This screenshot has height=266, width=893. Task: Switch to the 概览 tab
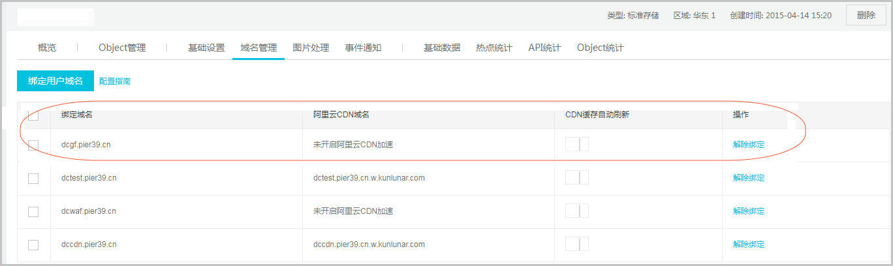(x=47, y=48)
